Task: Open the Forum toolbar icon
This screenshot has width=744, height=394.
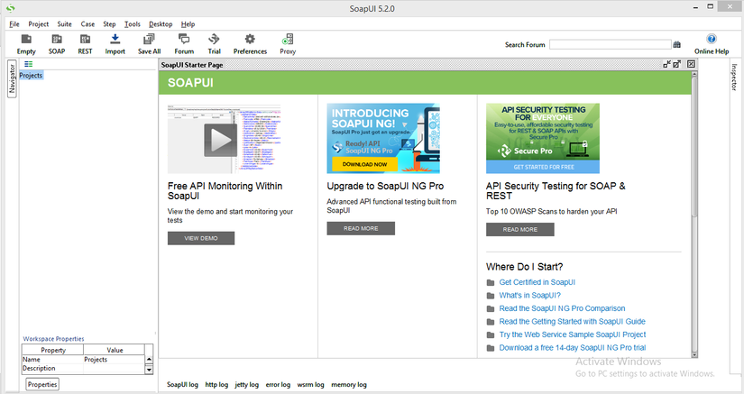Action: pyautogui.click(x=184, y=44)
